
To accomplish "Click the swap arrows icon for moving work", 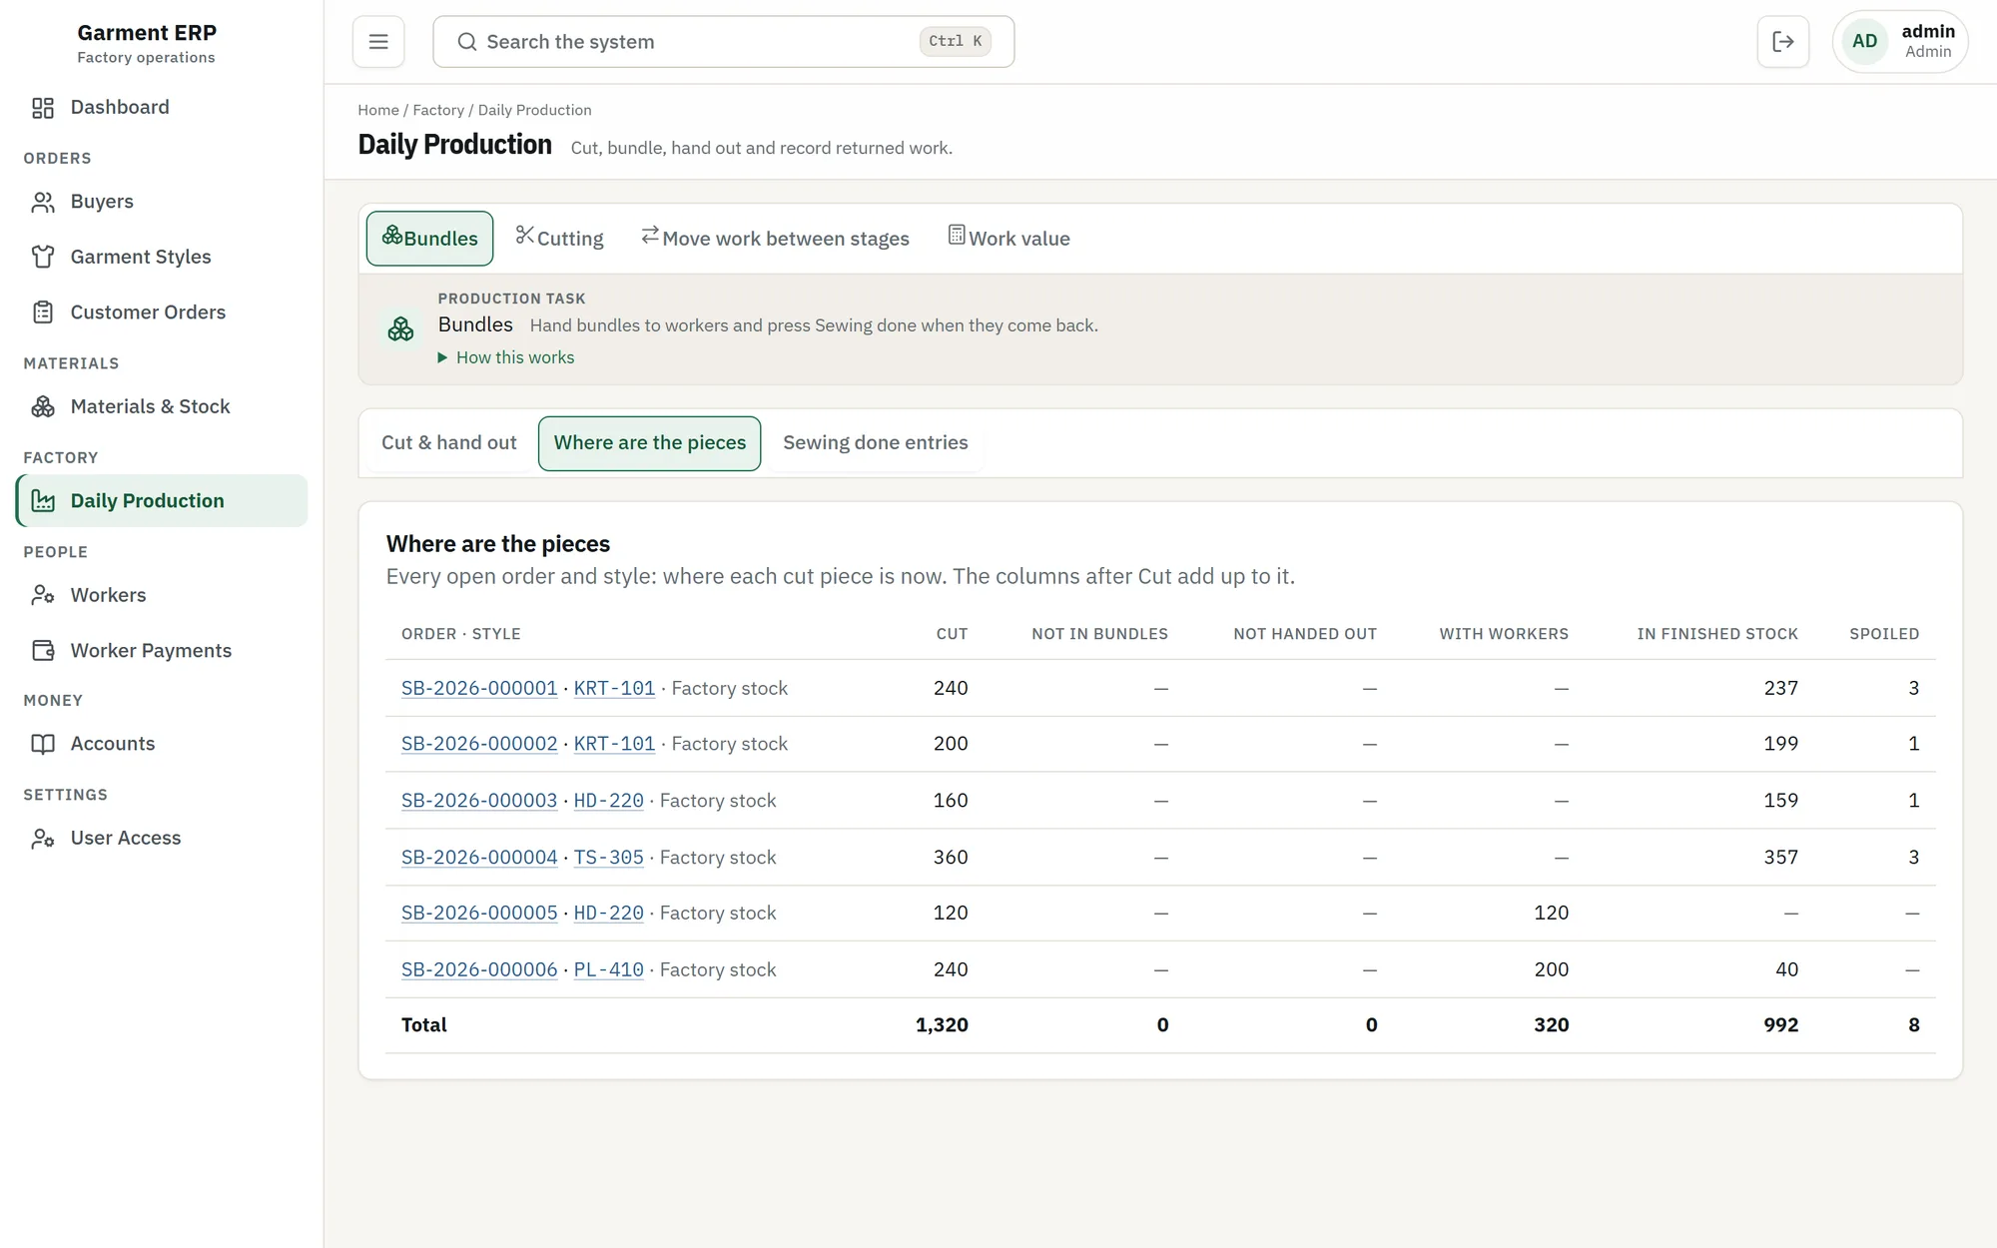I will [x=650, y=235].
